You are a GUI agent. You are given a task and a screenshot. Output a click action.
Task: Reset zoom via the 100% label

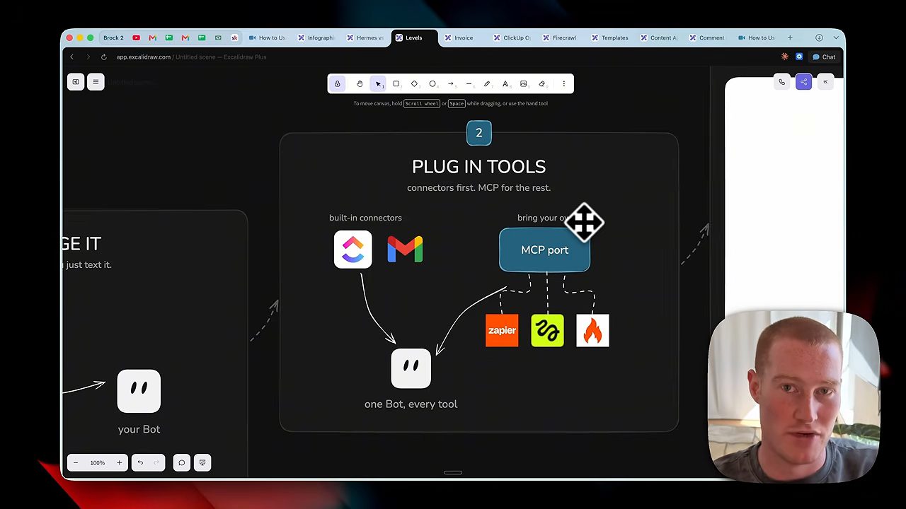tap(98, 462)
